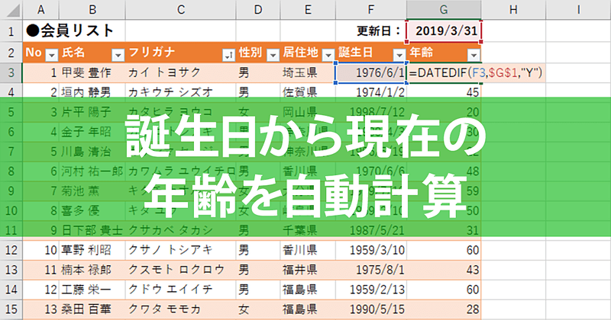Image resolution: width=611 pixels, height=320 pixels.
Task: Click the furigana クワタ モモカ
Action: [x=164, y=309]
